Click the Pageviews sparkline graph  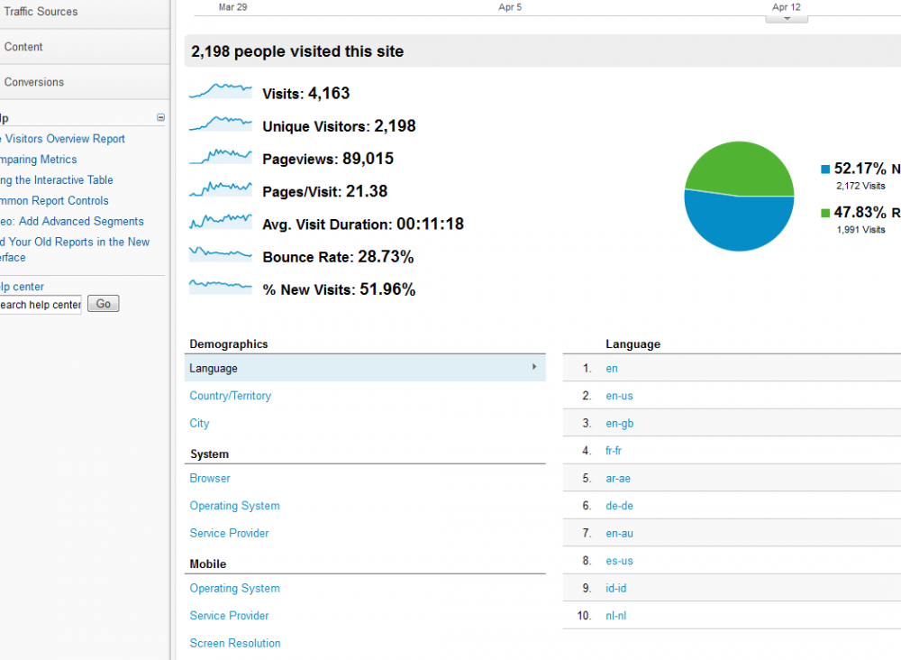tap(220, 157)
